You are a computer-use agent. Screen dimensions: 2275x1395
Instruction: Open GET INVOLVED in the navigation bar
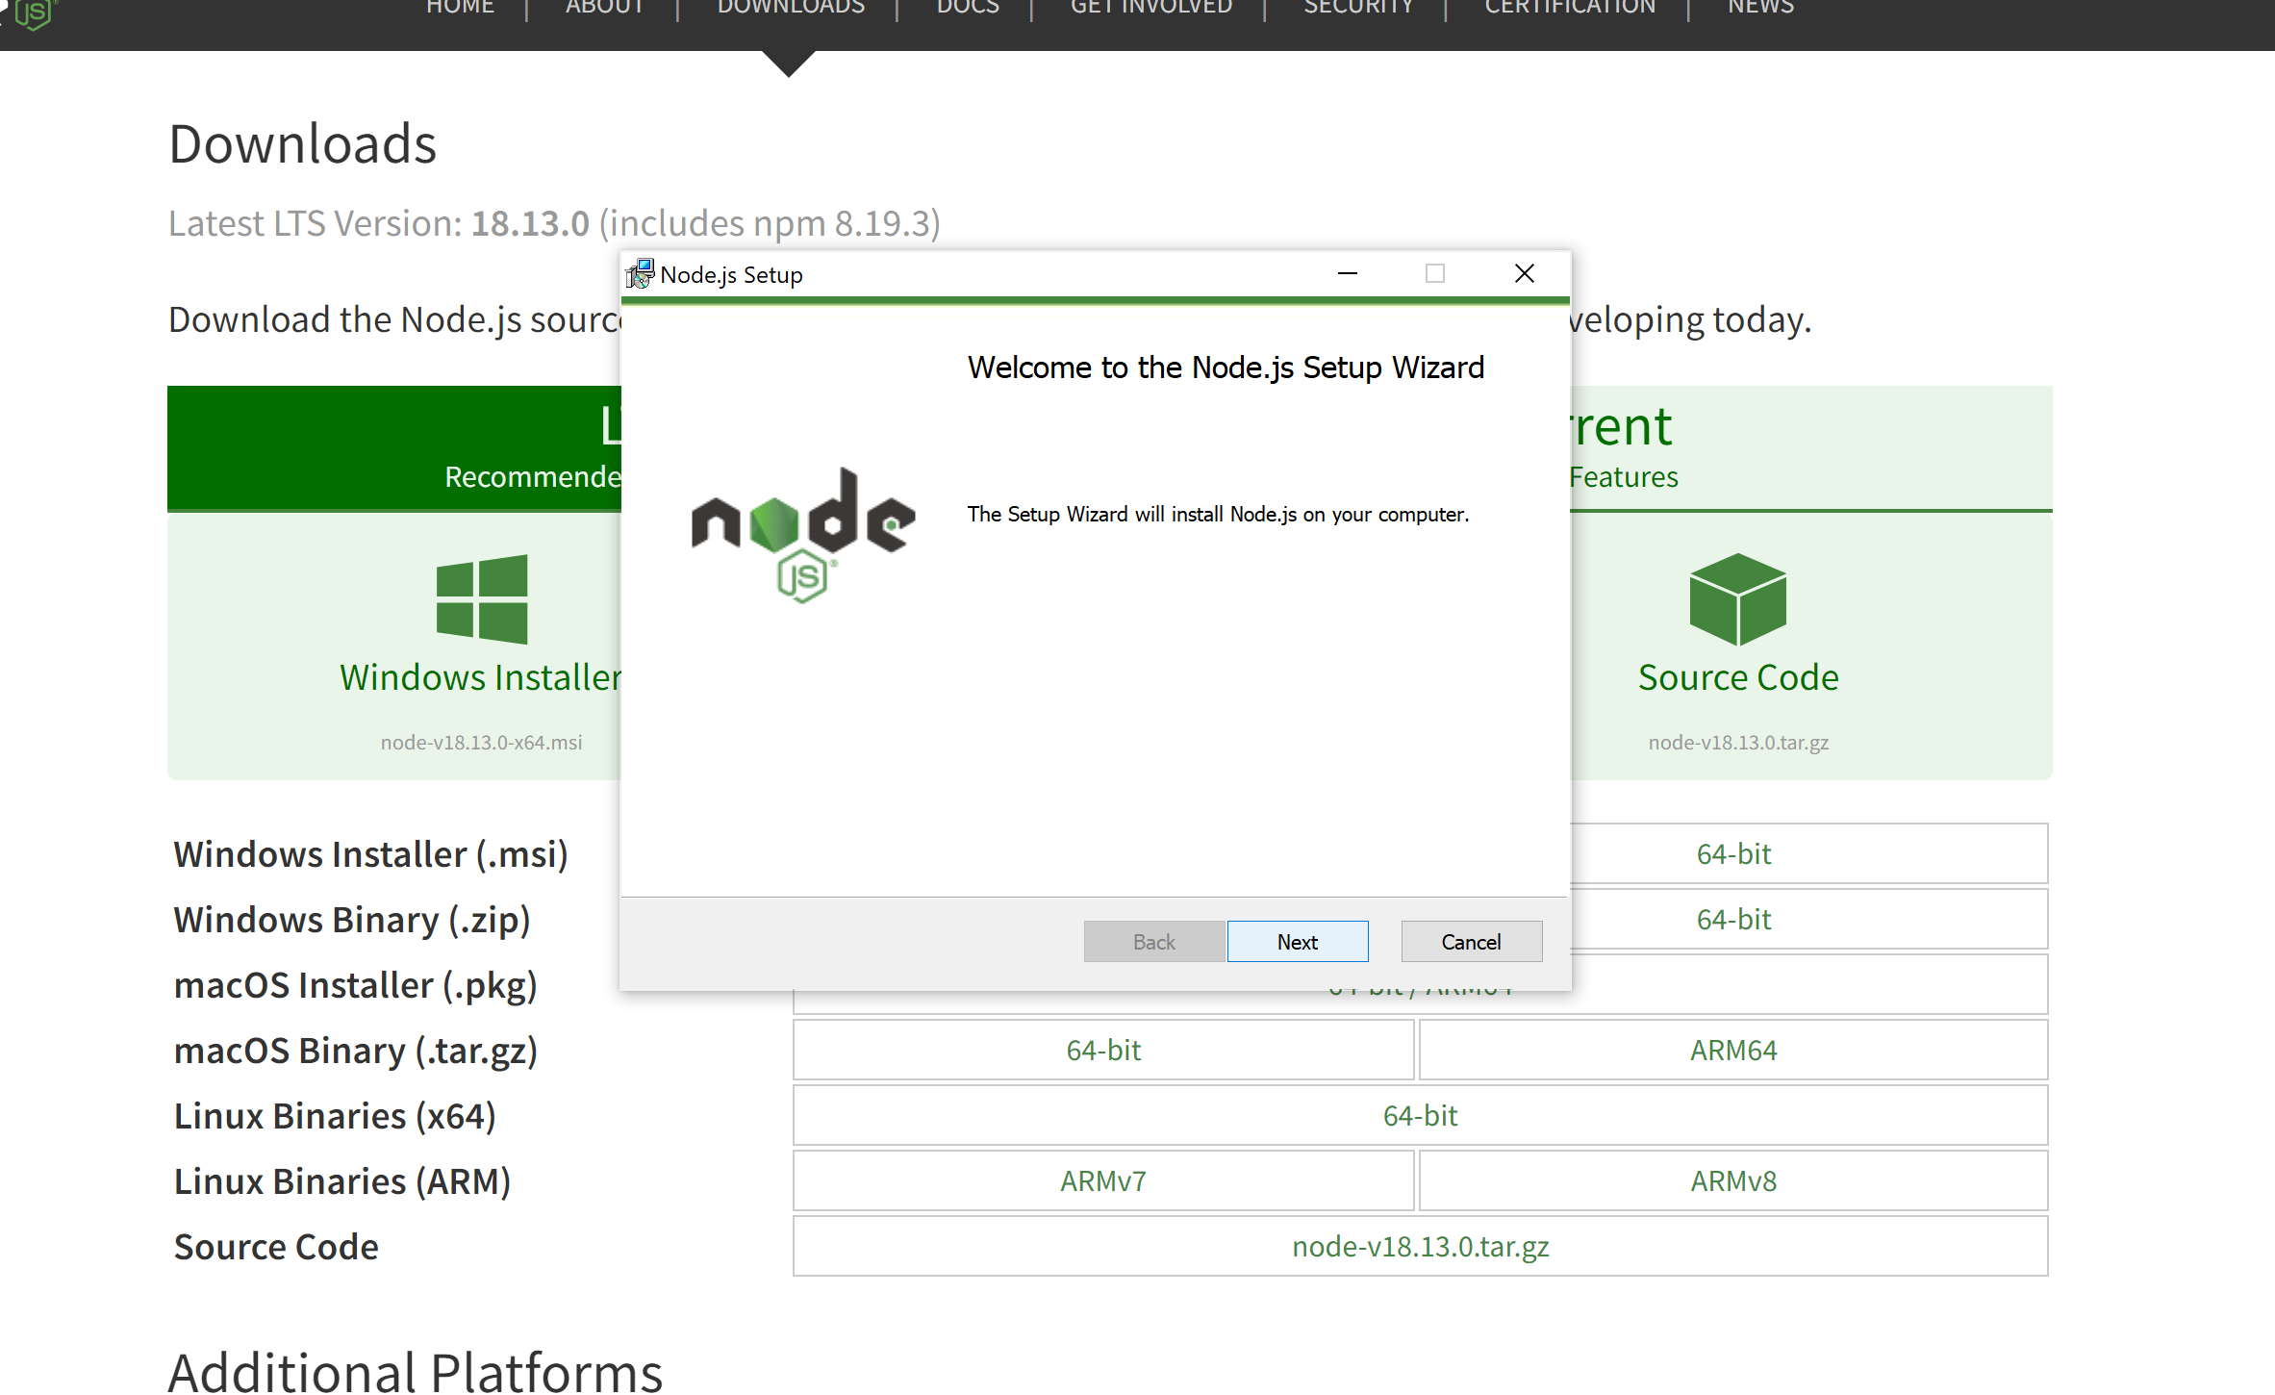[1150, 8]
